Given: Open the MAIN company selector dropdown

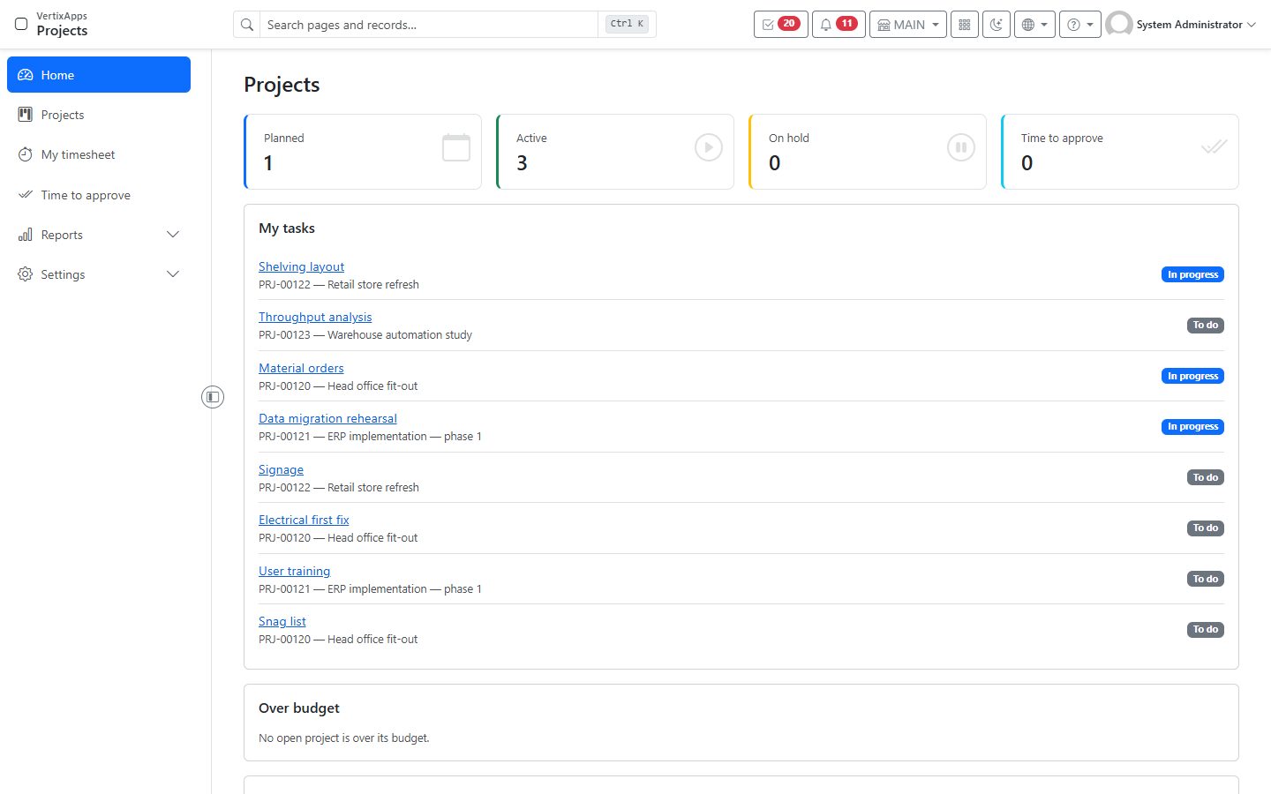Looking at the screenshot, I should point(908,25).
